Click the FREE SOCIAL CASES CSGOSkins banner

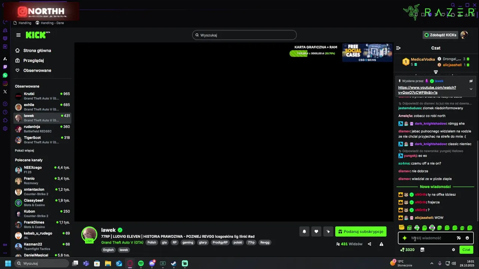click(367, 53)
